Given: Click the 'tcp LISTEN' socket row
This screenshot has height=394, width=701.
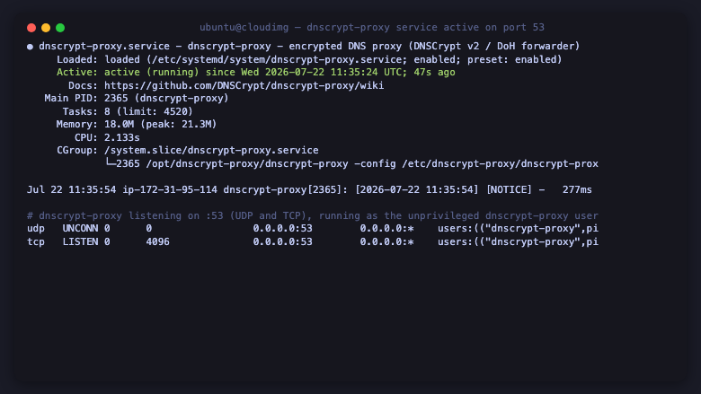Looking at the screenshot, I should pos(313,241).
